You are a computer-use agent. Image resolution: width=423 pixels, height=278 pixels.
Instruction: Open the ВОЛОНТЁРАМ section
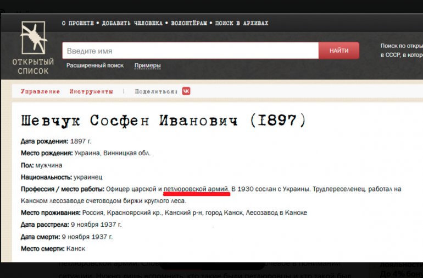(188, 23)
